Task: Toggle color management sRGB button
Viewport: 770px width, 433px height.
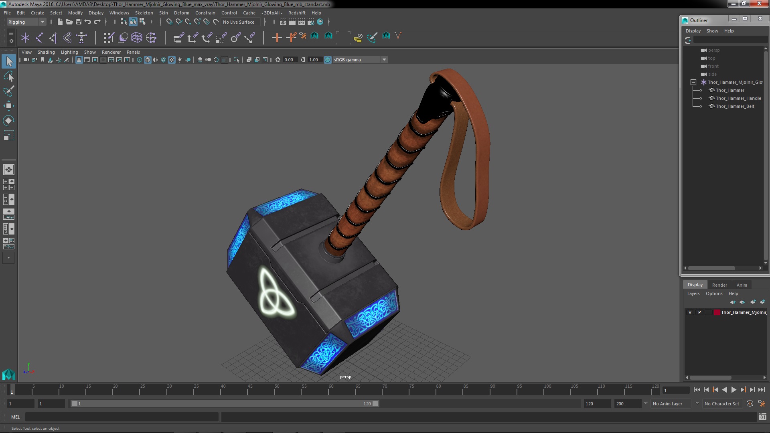Action: click(x=328, y=60)
